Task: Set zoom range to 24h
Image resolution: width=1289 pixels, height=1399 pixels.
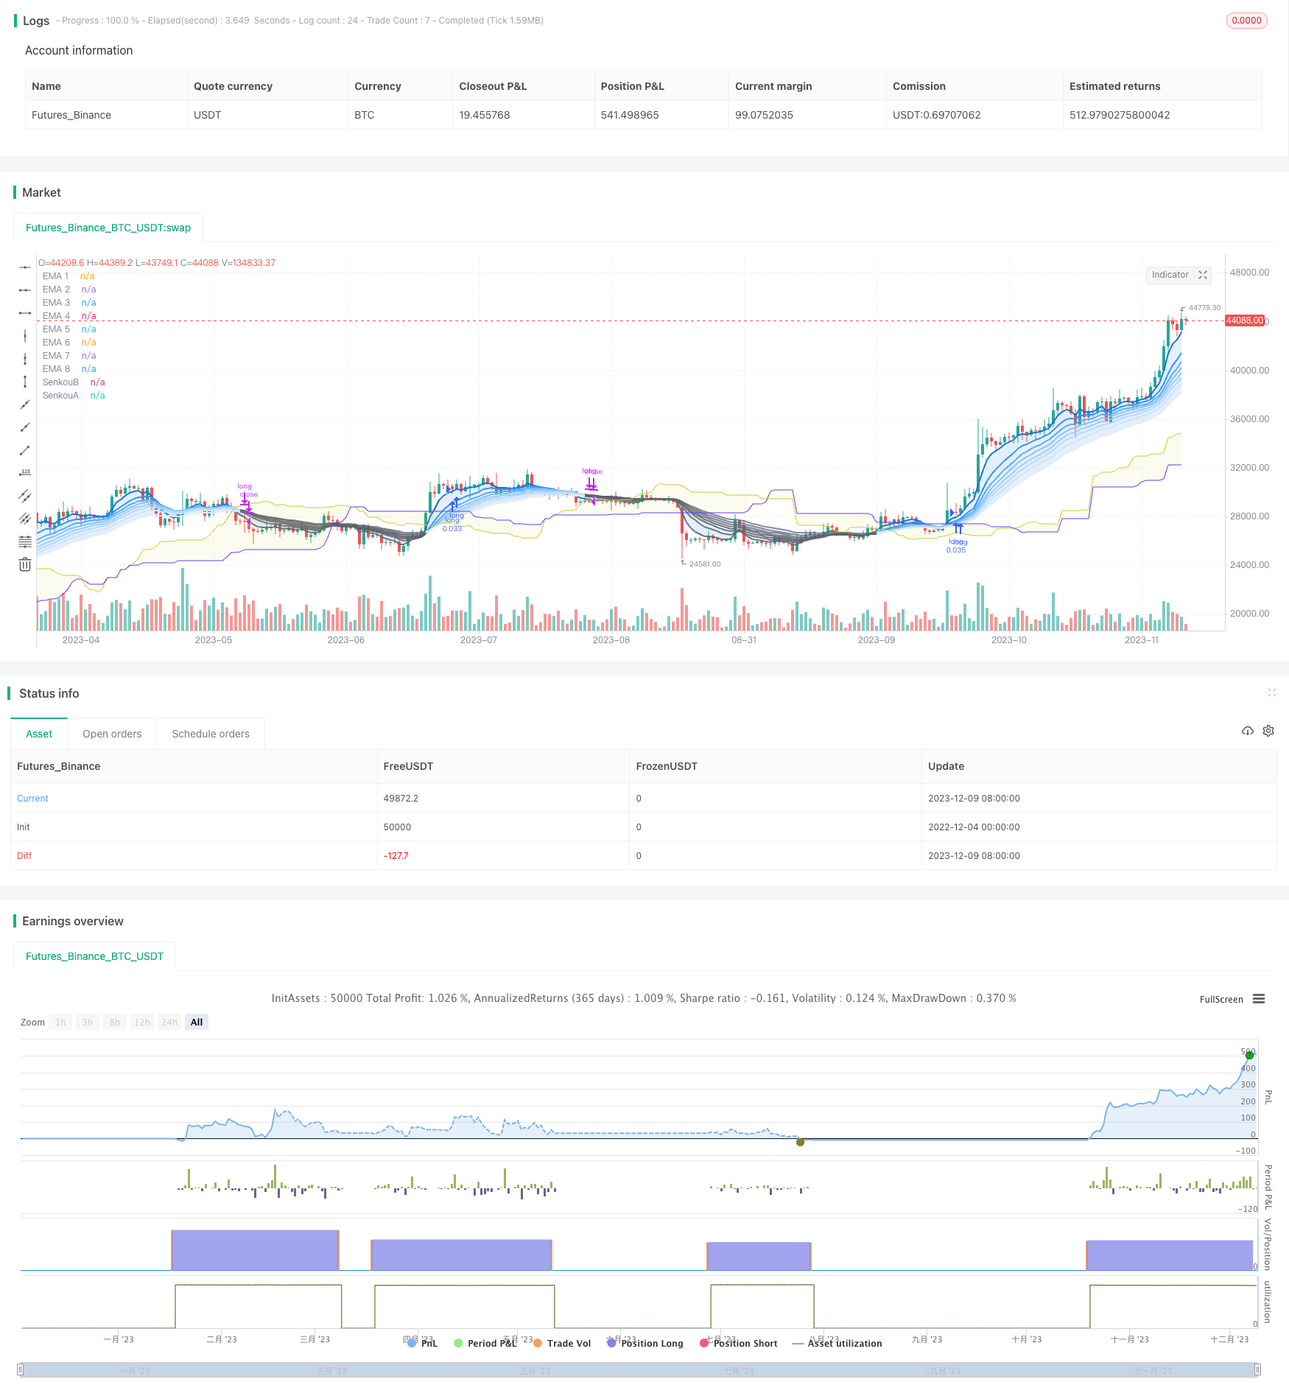Action: [x=169, y=1022]
